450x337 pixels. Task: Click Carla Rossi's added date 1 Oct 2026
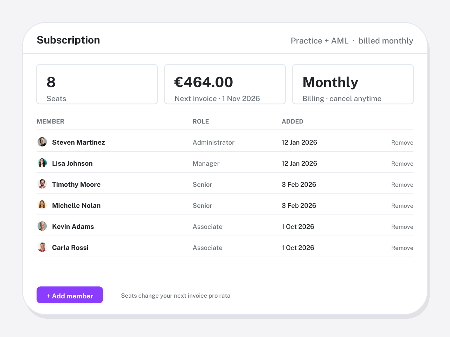298,247
